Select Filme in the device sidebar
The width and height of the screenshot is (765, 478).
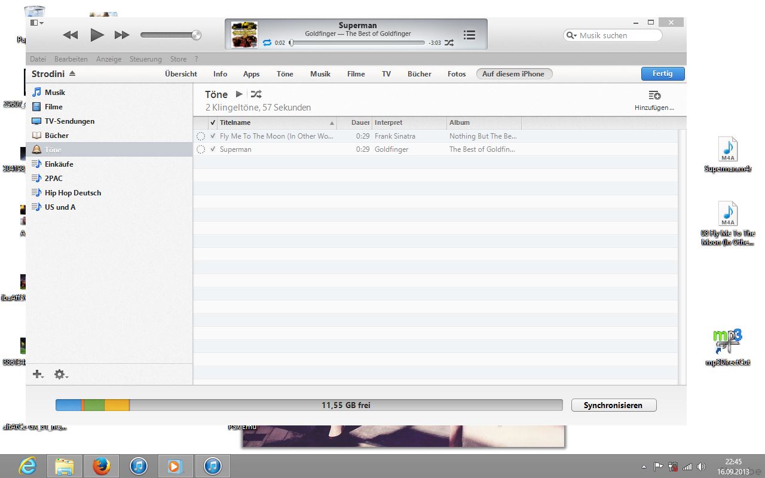(x=109, y=107)
